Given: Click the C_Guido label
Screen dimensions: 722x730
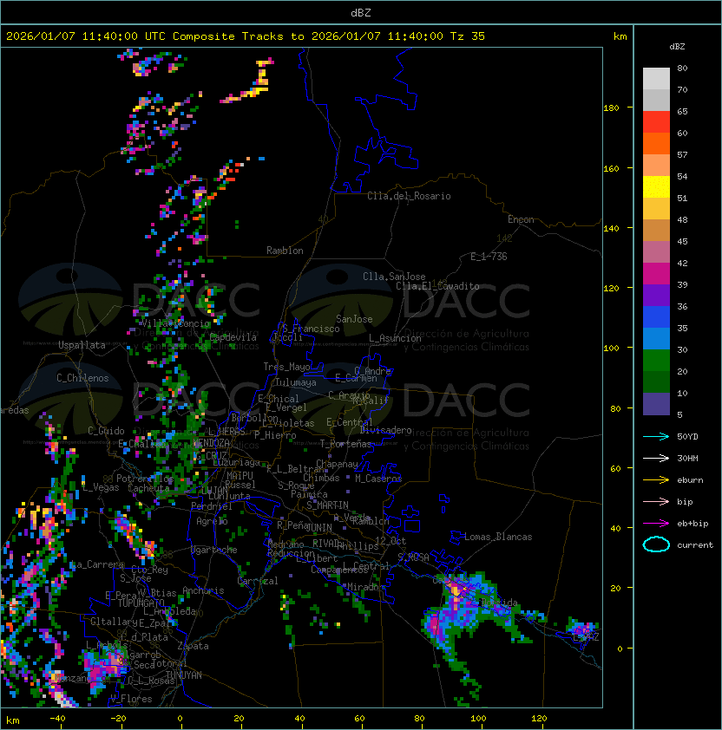Looking at the screenshot, I should click(106, 431).
